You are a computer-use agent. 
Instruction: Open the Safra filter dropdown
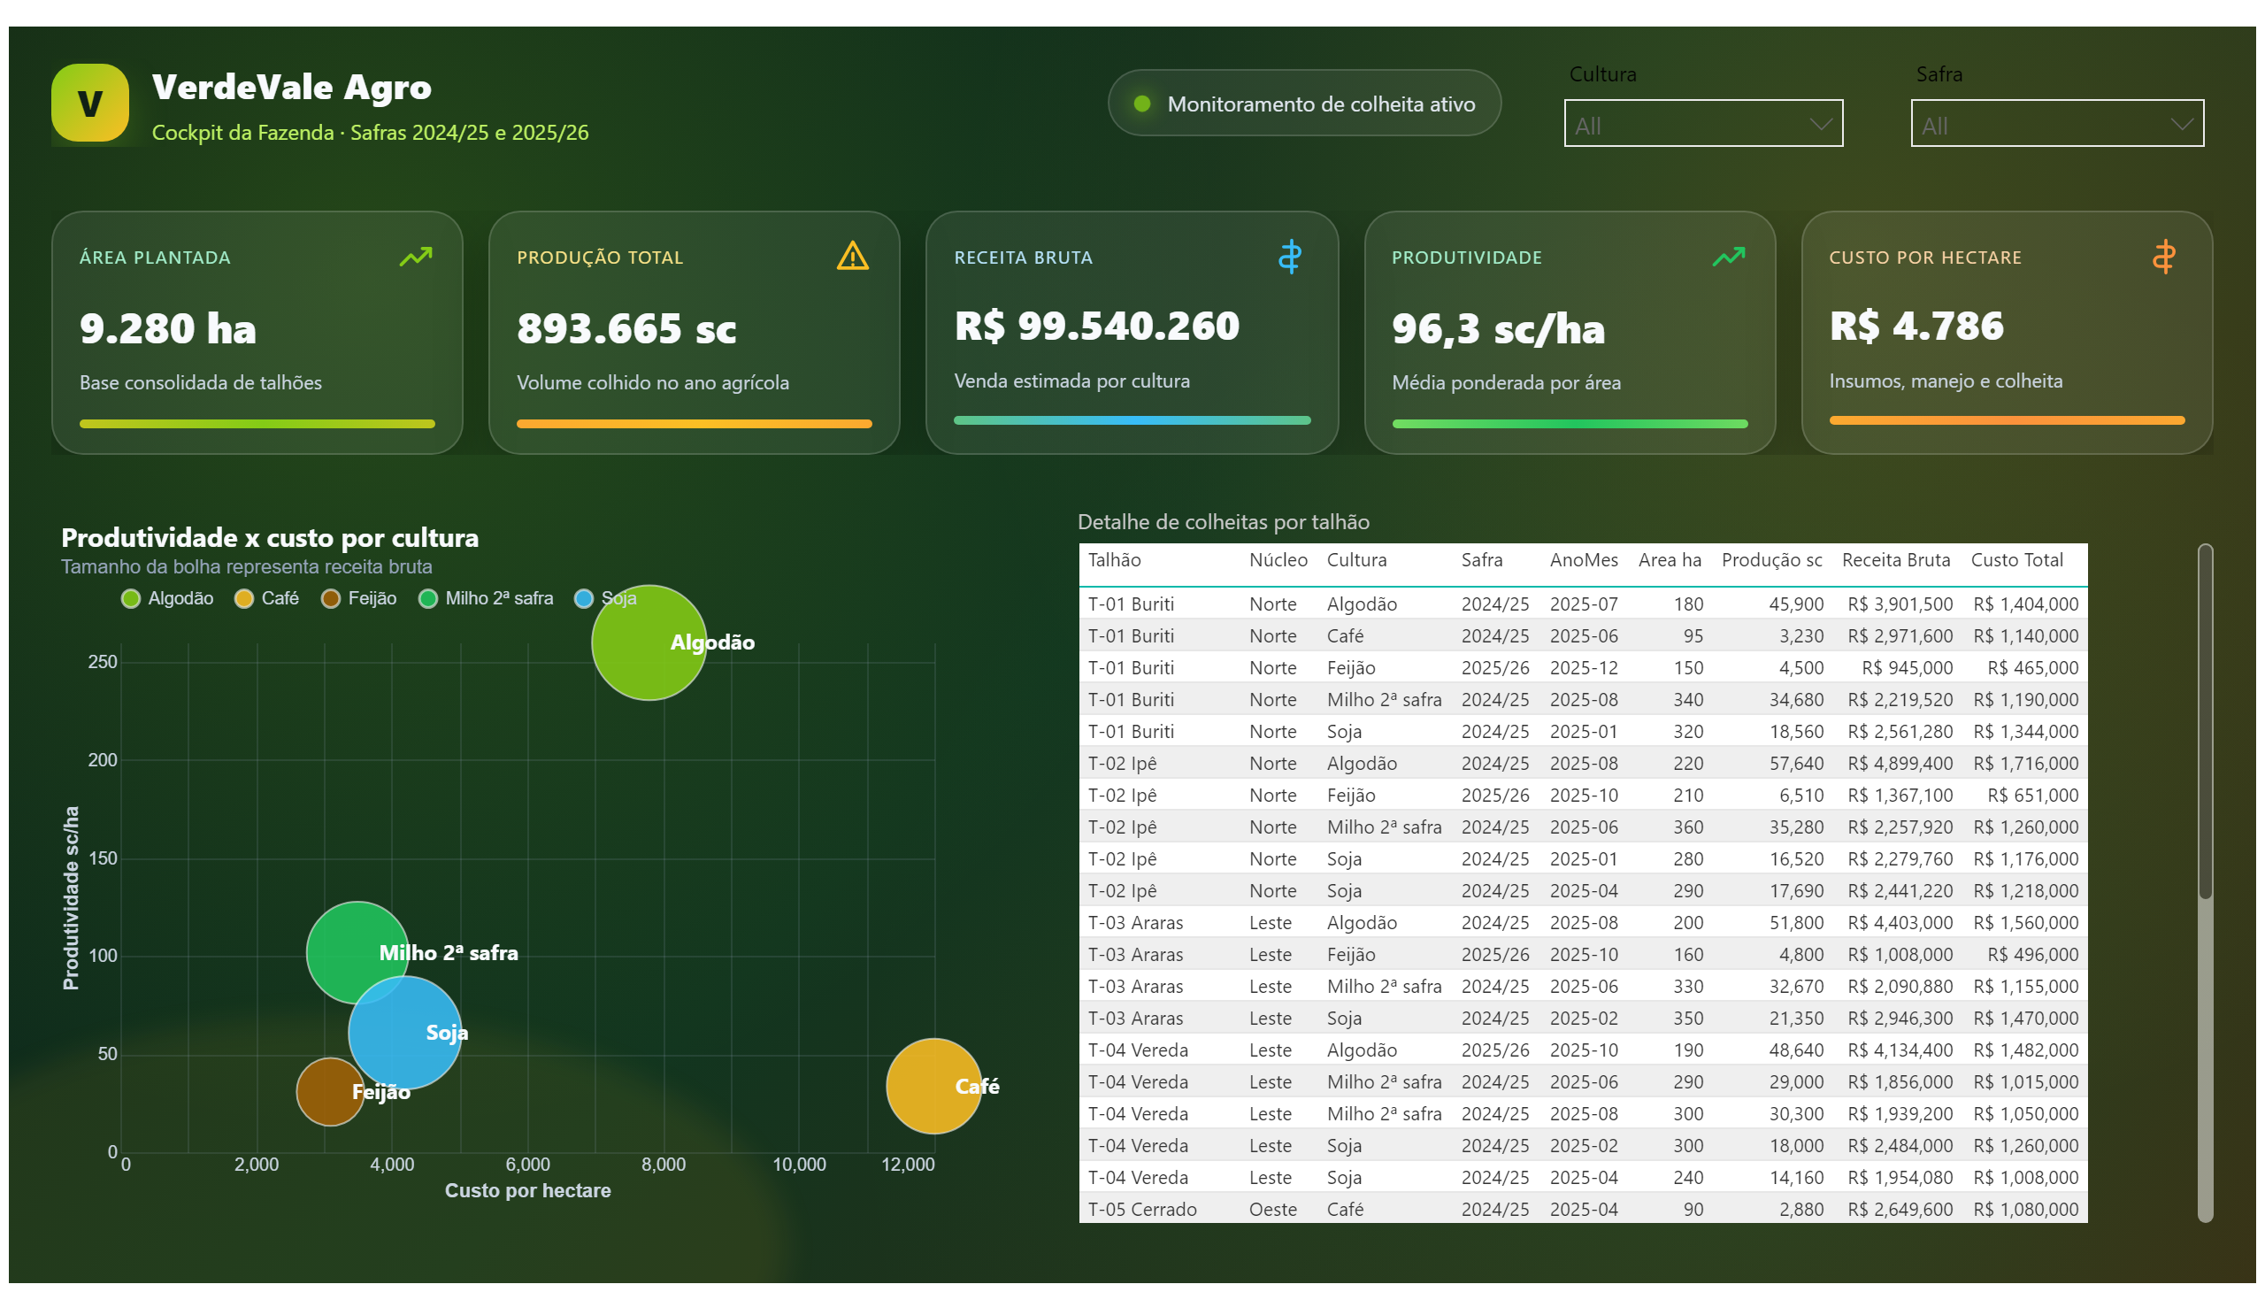[x=2056, y=123]
